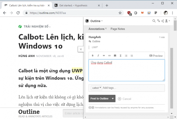Go back to the previous page
Viewport: 177px width, 119px height.
click(x=4, y=13)
